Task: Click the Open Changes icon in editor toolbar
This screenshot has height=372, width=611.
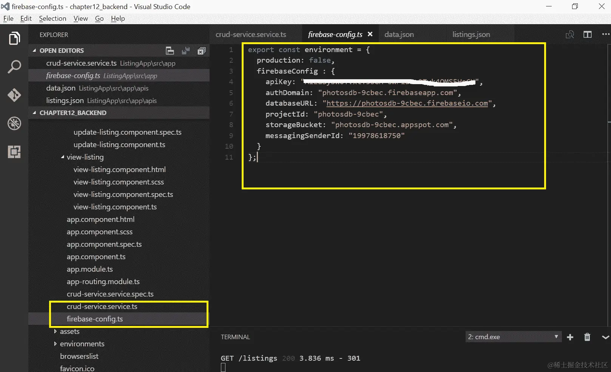Action: coord(570,34)
